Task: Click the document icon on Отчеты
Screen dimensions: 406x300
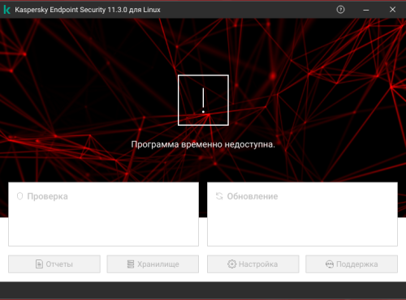Action: click(x=39, y=264)
